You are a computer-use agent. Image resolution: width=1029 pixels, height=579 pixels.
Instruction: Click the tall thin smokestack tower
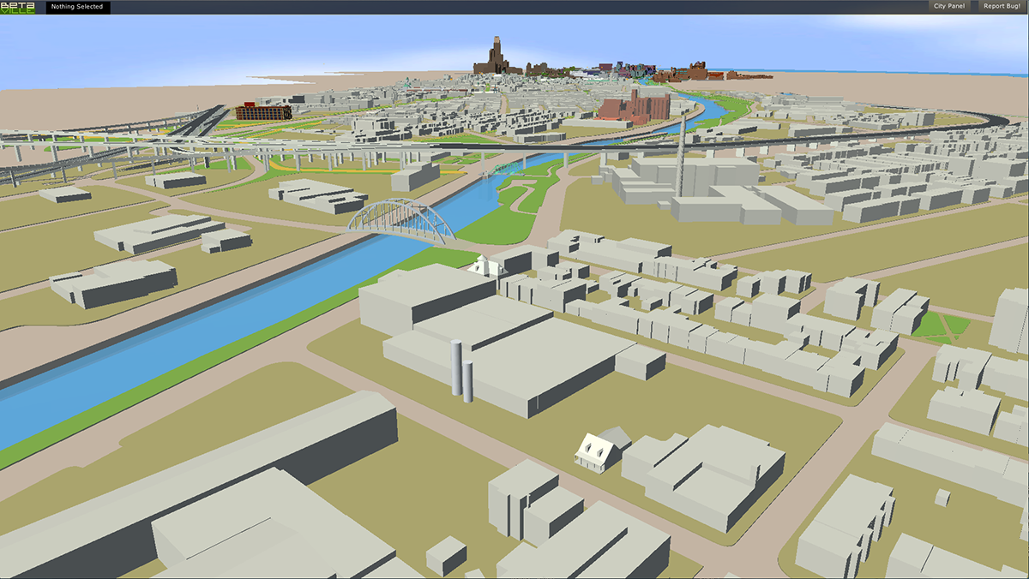[x=681, y=154]
